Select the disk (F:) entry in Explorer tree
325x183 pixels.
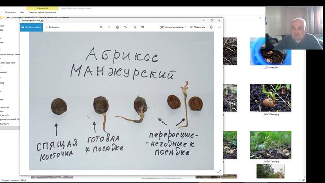[x=5, y=124]
